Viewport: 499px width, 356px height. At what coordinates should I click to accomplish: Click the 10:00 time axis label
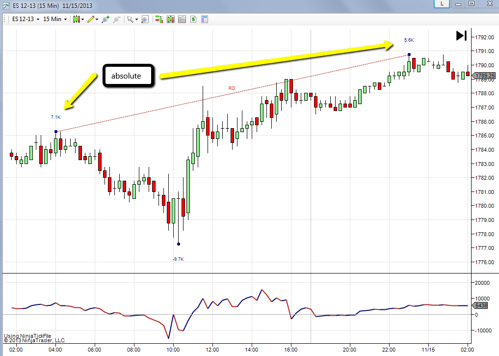click(173, 350)
